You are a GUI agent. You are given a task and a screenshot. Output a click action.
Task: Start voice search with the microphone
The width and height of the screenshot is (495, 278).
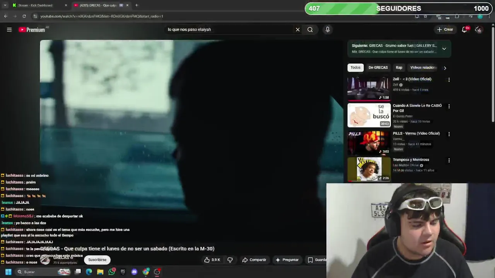coord(328,30)
